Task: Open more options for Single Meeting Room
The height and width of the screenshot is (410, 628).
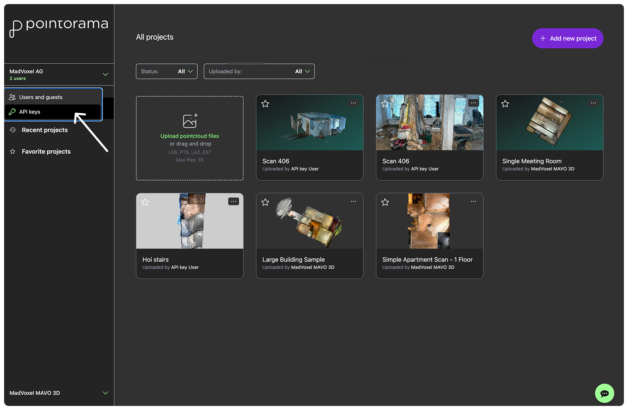Action: (593, 103)
